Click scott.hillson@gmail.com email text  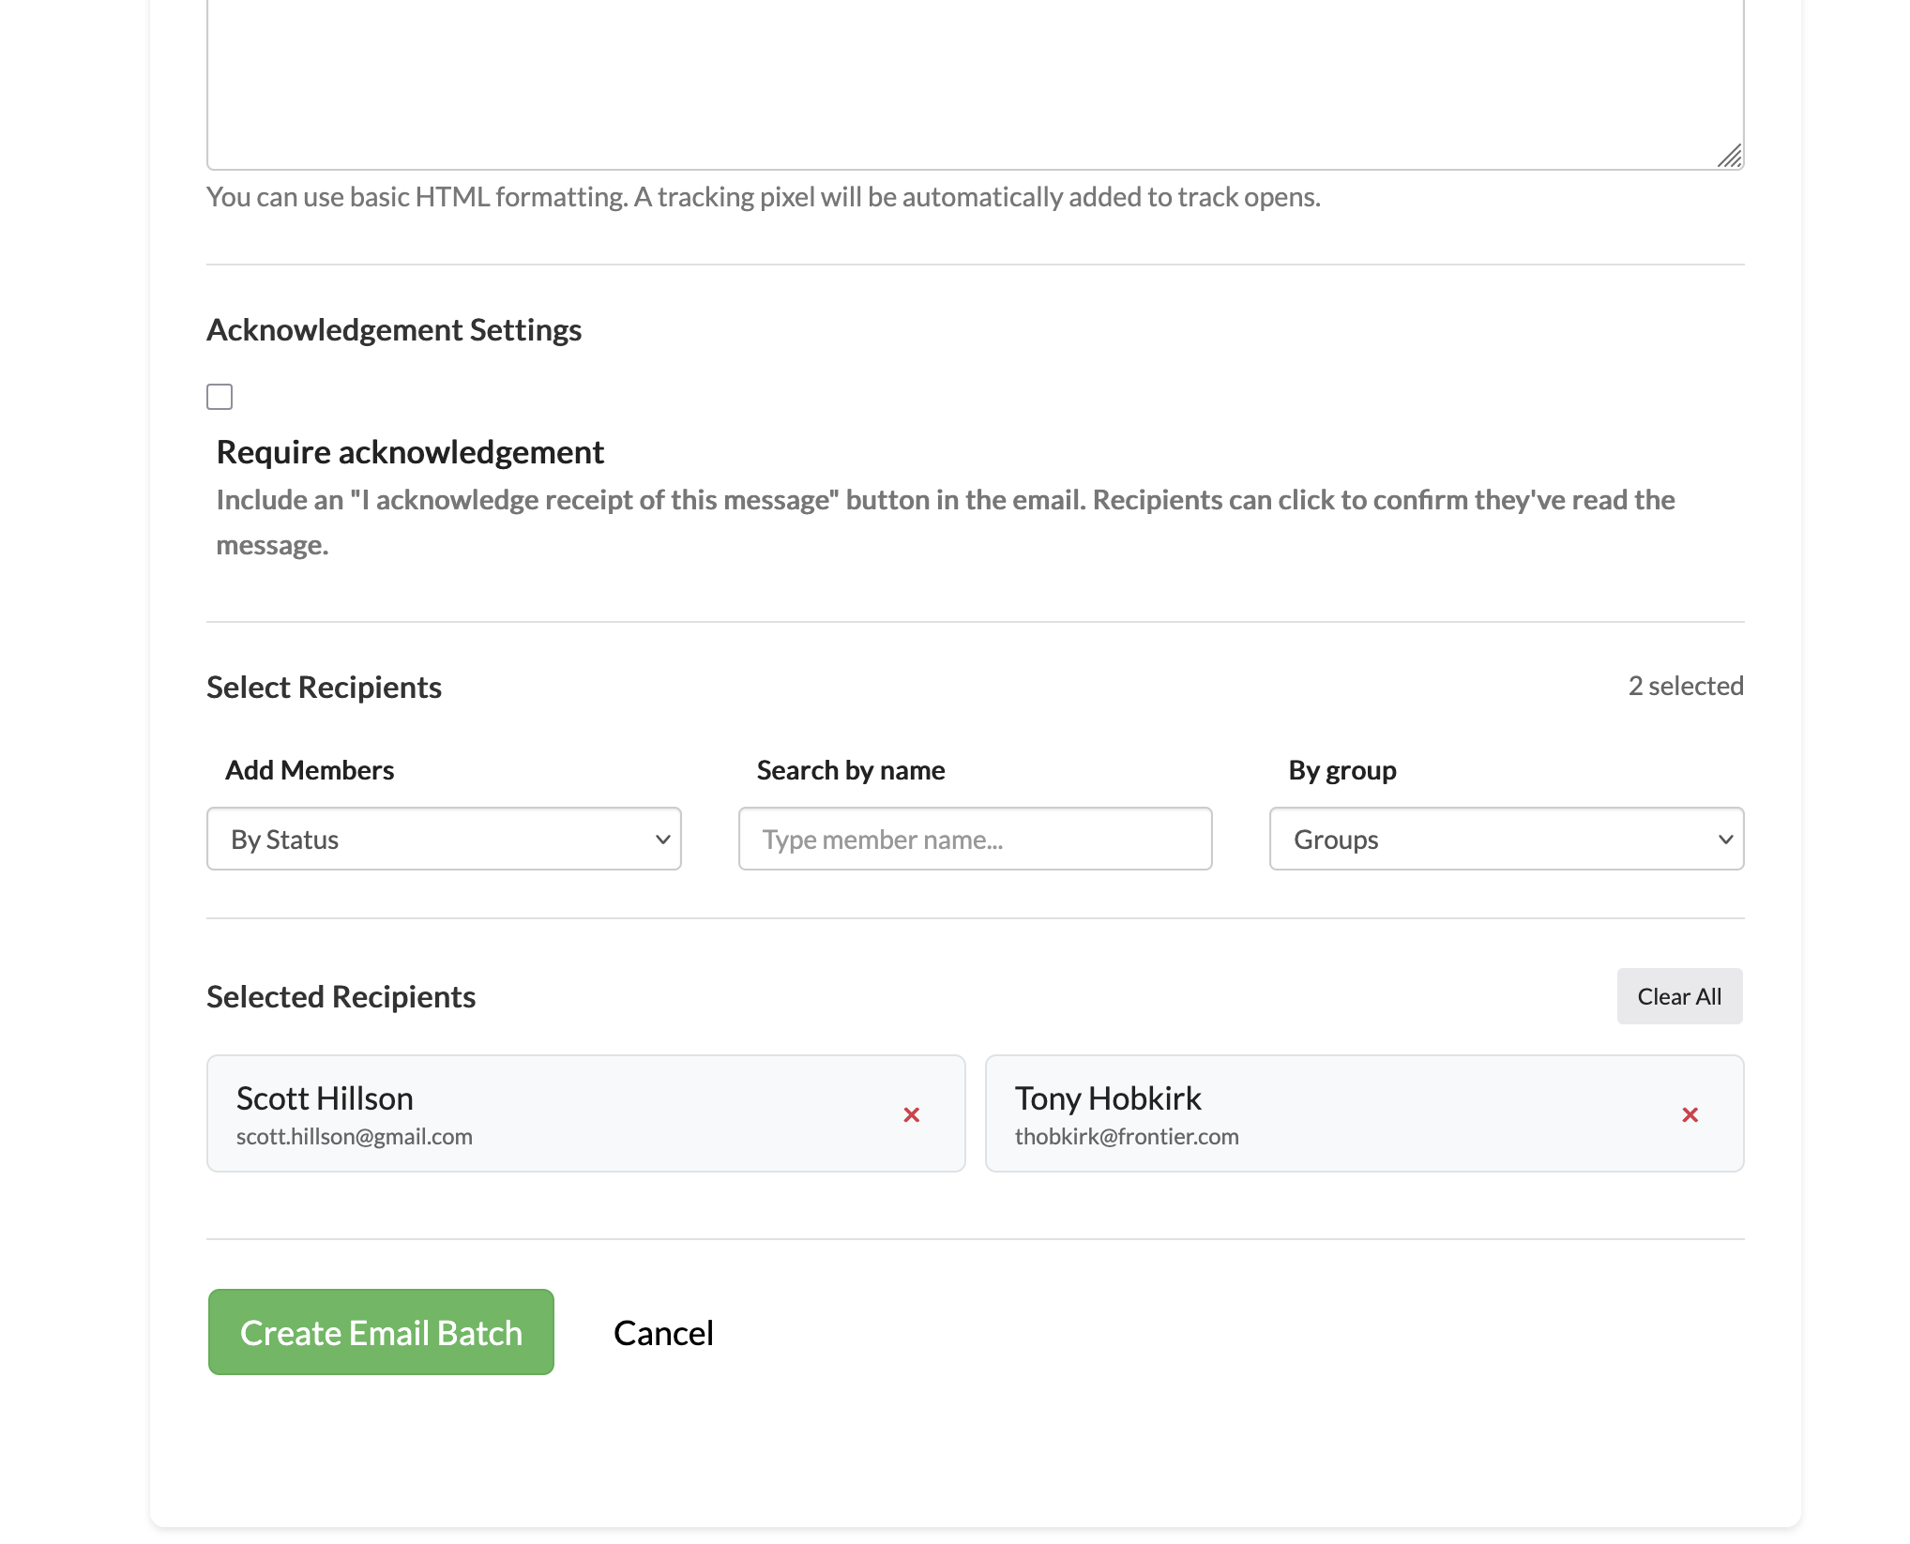[354, 1137]
